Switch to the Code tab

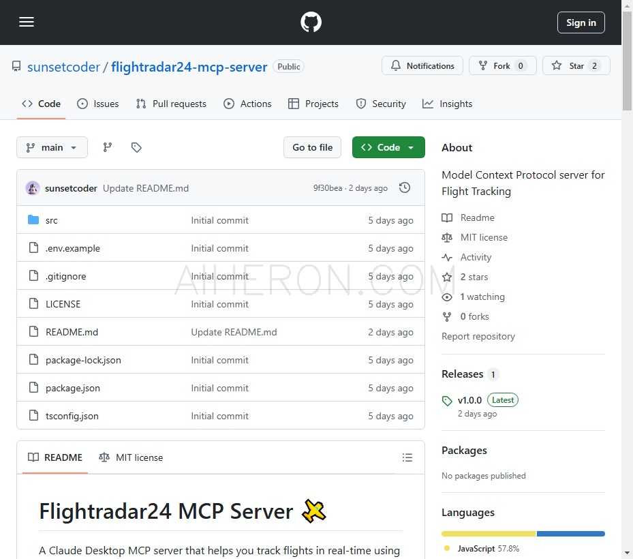click(x=41, y=104)
